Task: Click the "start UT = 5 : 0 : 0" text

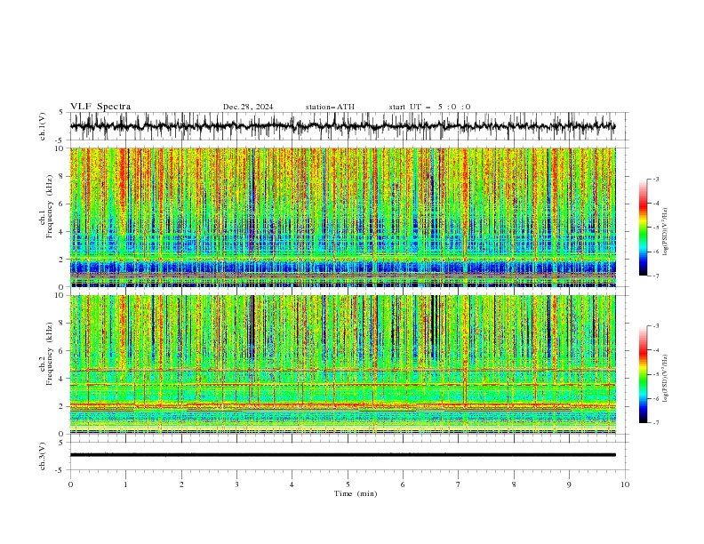Action: click(429, 107)
